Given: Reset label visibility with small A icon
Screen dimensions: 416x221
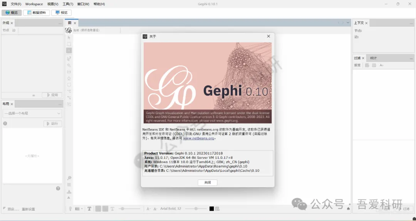Looking at the screenshot, I should point(69,198).
